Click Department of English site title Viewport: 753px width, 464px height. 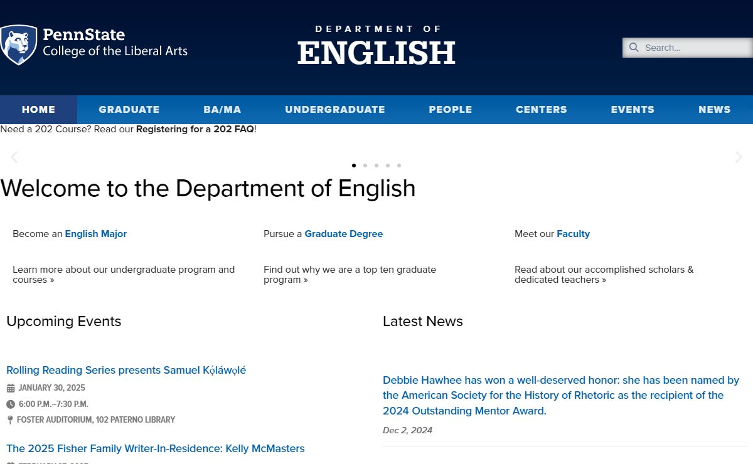tap(376, 46)
